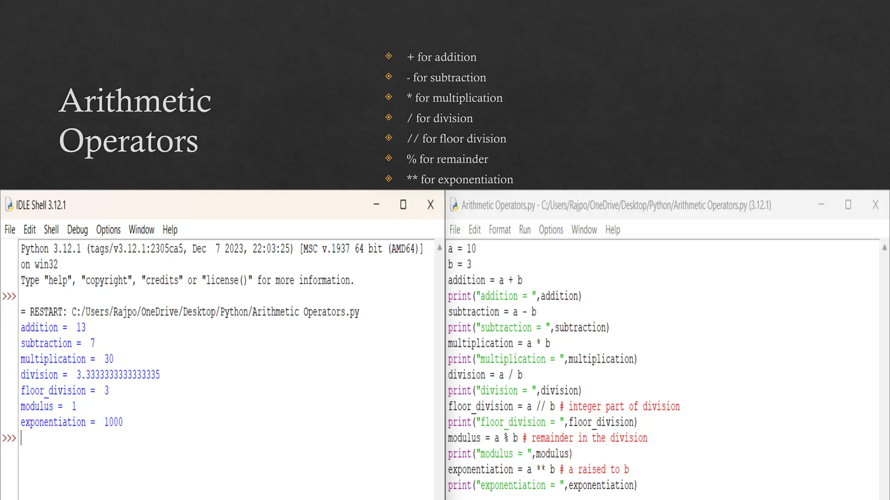The width and height of the screenshot is (890, 500).
Task: Open the editor window's Help menu
Action: tap(612, 230)
